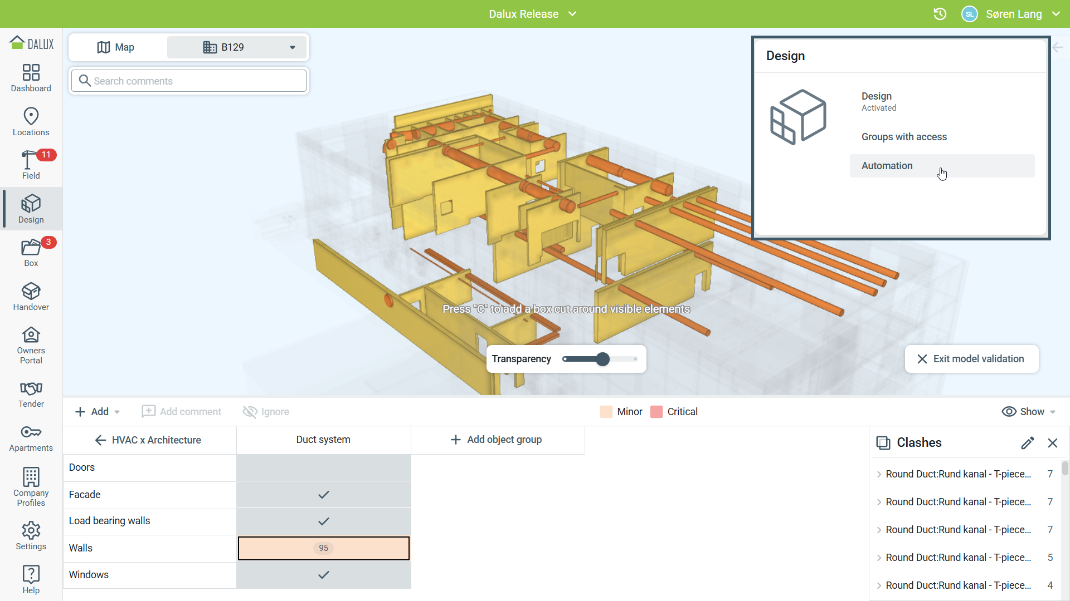This screenshot has height=601, width=1070.
Task: Click the back arrow in top-right
Action: pyautogui.click(x=1058, y=47)
